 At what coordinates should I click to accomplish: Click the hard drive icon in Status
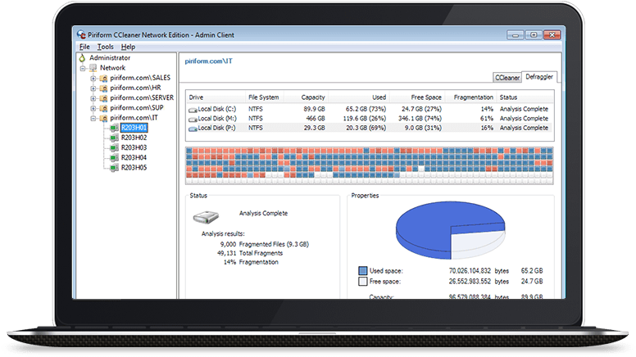(206, 217)
